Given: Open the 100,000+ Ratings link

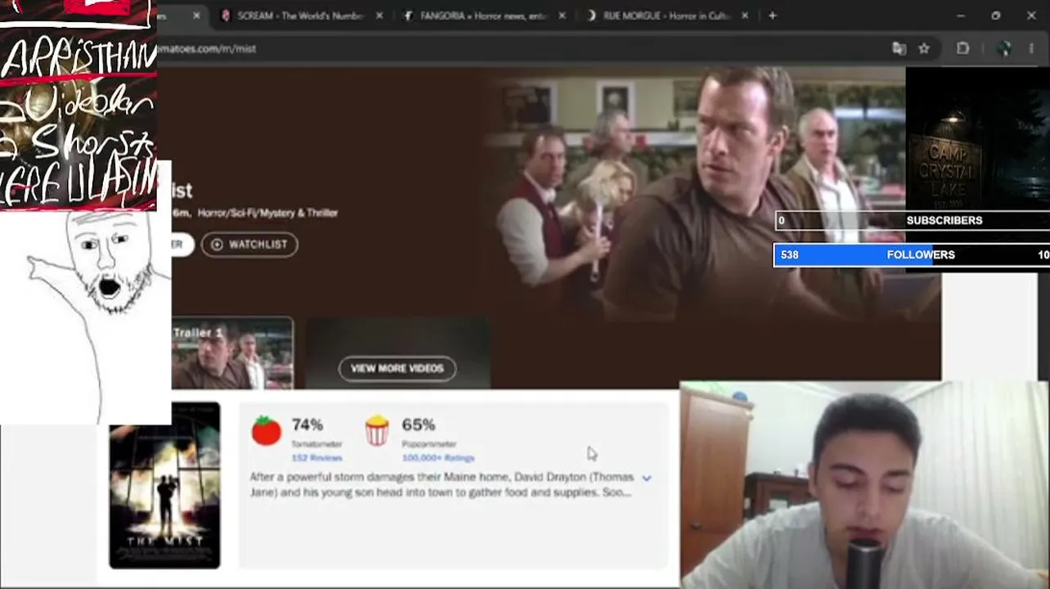Looking at the screenshot, I should (x=438, y=457).
